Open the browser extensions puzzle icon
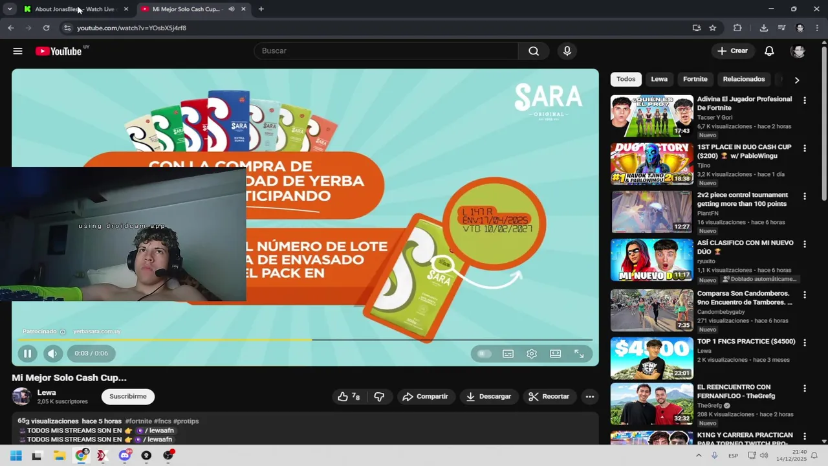The width and height of the screenshot is (828, 466). [x=737, y=28]
